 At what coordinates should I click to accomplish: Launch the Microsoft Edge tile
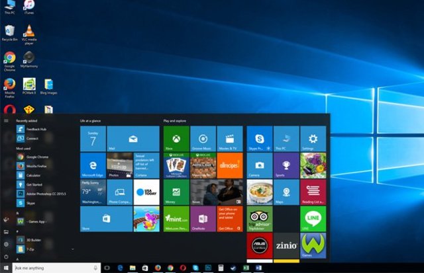[x=93, y=165]
